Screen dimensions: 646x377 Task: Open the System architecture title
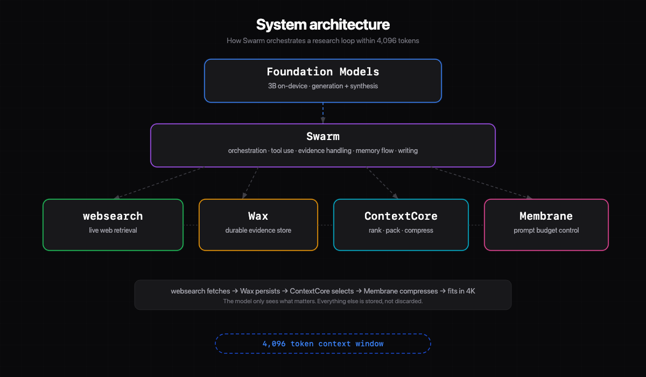coord(323,24)
